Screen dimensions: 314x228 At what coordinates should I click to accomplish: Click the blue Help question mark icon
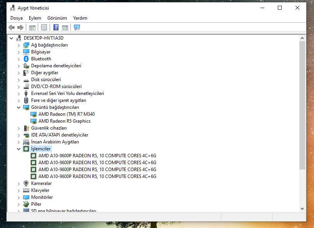(x=56, y=27)
